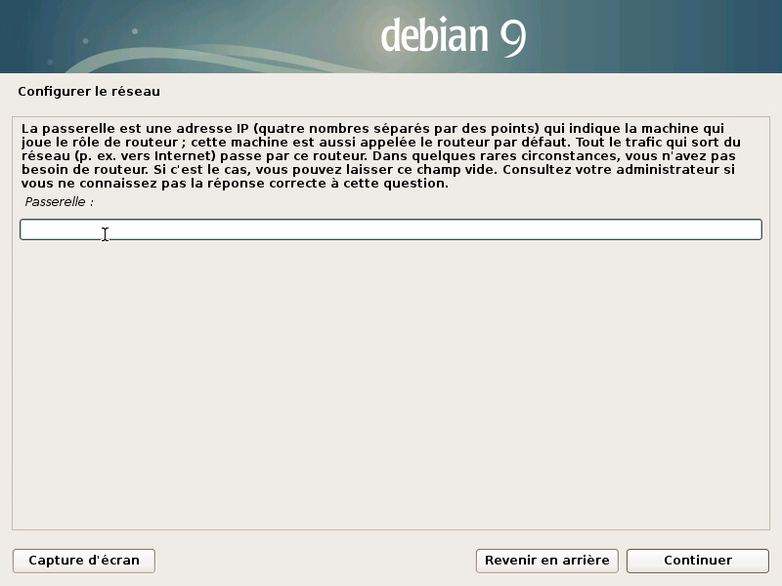This screenshot has height=586, width=782.
Task: Click the Continuer button
Action: 698,561
